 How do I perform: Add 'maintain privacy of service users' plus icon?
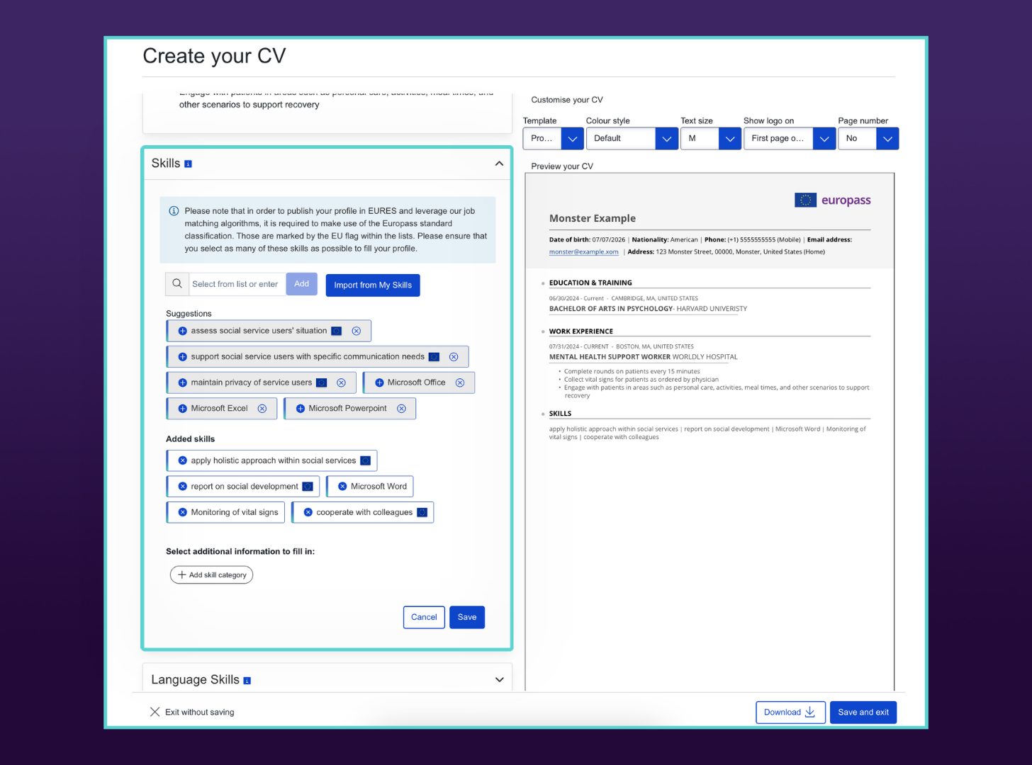(x=182, y=382)
